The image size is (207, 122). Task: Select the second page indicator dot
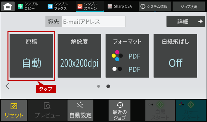(x=108, y=86)
